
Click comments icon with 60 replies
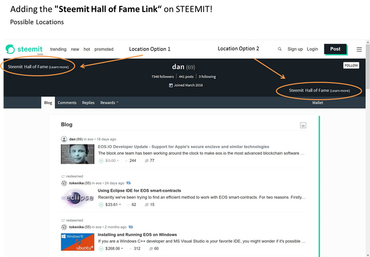(151, 249)
